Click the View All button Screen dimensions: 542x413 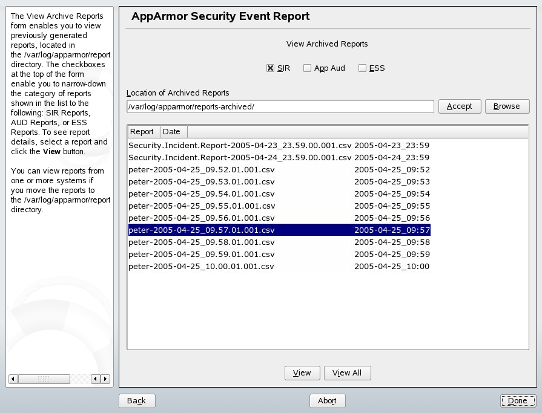tap(347, 373)
